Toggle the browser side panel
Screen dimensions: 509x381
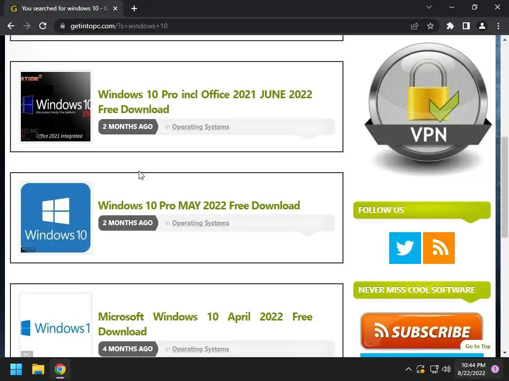tap(466, 26)
